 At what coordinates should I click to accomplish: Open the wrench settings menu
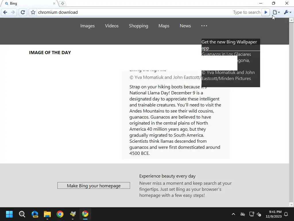(287, 12)
